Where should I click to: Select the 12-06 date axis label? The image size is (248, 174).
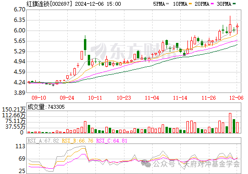(237, 98)
